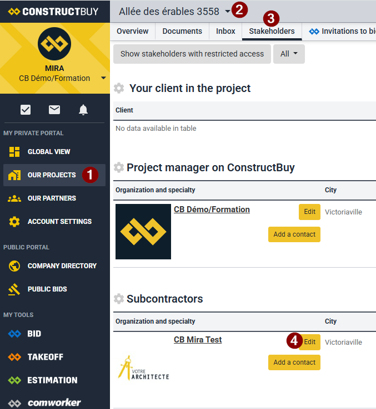
Task: Open the notifications bell icon
Action: [83, 110]
